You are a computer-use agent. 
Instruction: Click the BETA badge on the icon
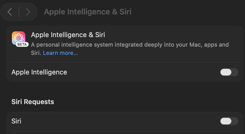(x=22, y=44)
